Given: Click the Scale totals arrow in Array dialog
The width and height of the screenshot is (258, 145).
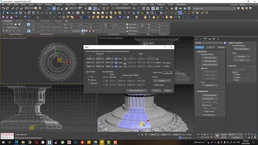Looking at the screenshot, I should click(125, 66).
